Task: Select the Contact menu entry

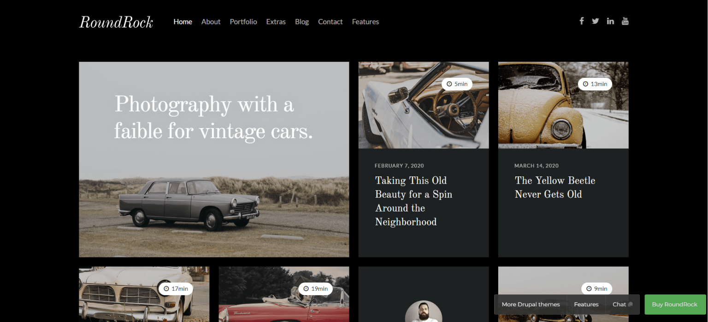Action: click(330, 22)
